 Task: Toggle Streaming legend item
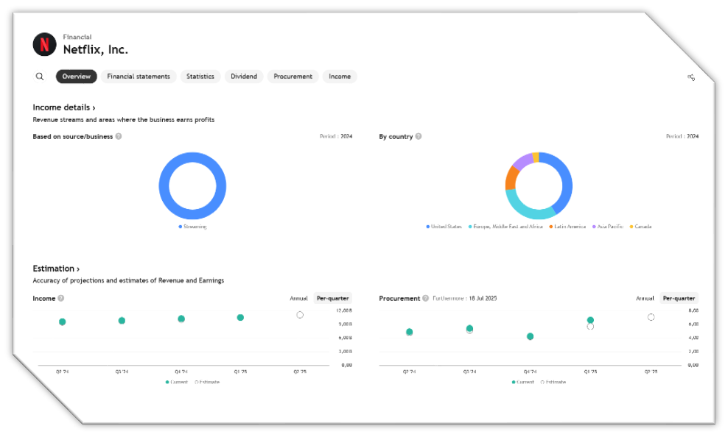coord(192,227)
